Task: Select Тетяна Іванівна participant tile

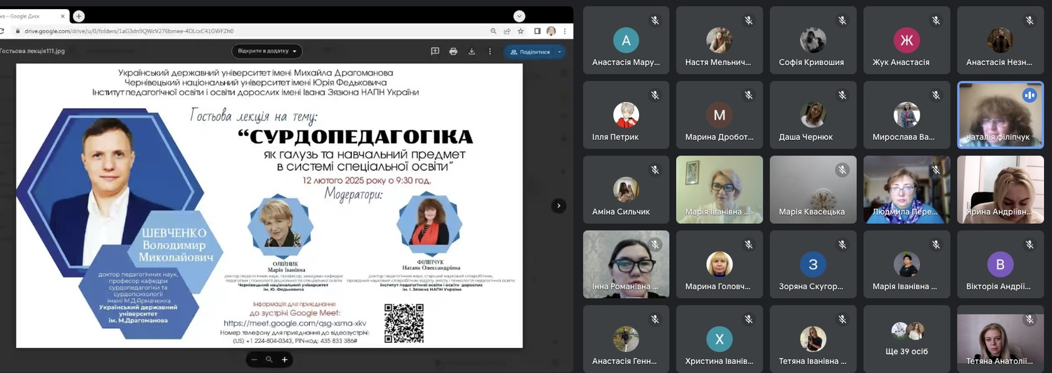Action: tap(813, 339)
